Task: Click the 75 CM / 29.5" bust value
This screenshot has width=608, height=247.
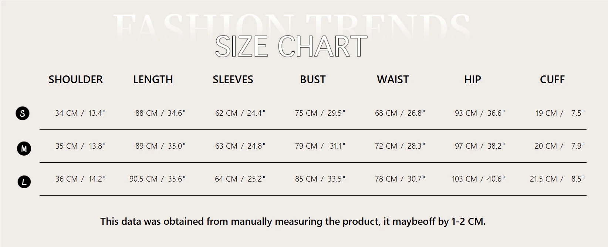Action: click(320, 113)
